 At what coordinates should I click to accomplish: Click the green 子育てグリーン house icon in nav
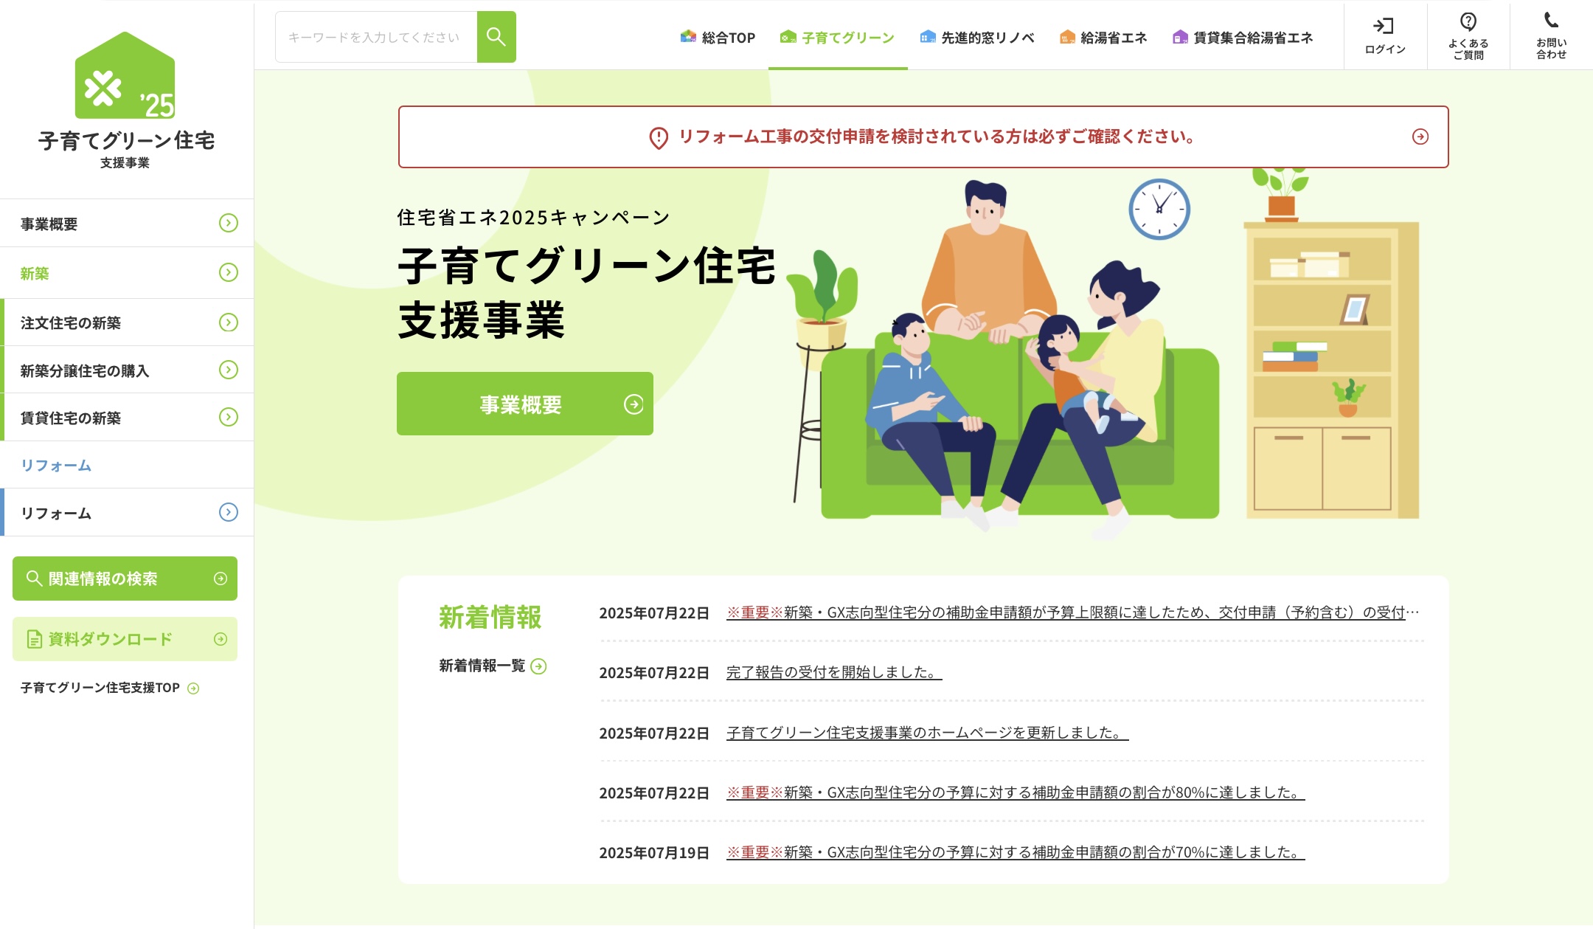tap(788, 36)
